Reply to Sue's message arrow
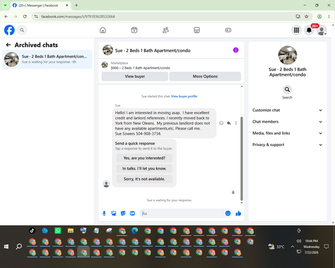Screen dimensions: 335x268 point(228,123)
